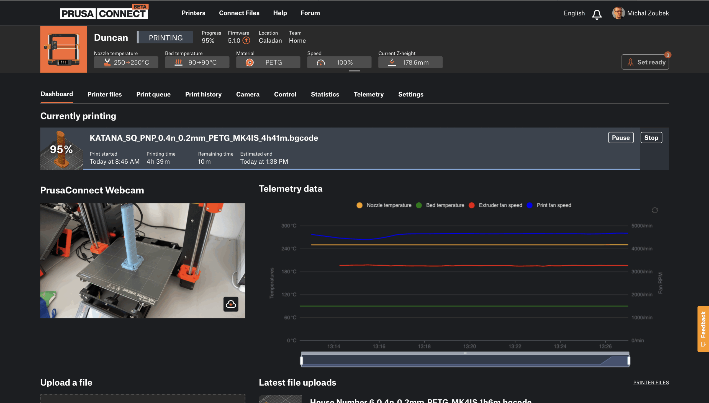Open Michal Zoubek user menu
The width and height of the screenshot is (709, 403).
tap(641, 13)
